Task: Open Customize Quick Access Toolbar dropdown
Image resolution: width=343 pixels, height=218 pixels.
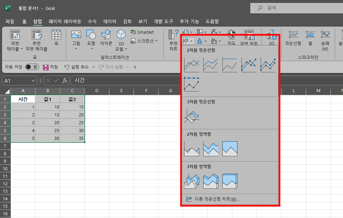Action: click(135, 67)
